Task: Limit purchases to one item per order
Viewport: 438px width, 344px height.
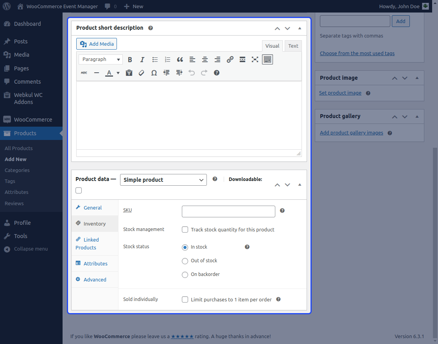Action: point(185,299)
